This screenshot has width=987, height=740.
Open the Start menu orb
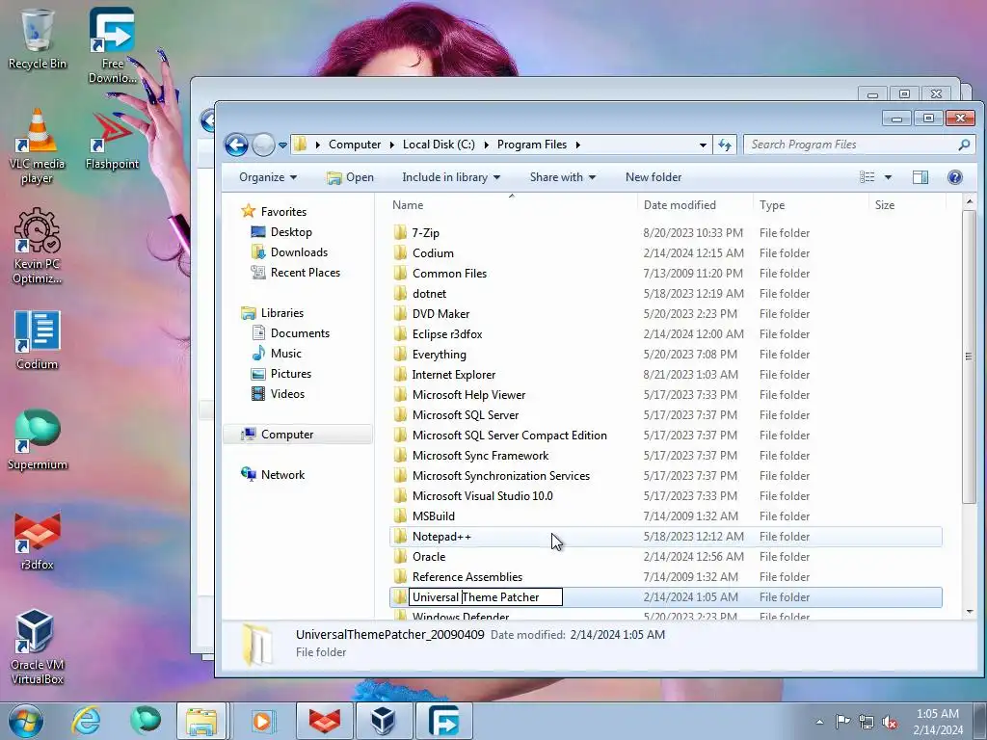[26, 721]
